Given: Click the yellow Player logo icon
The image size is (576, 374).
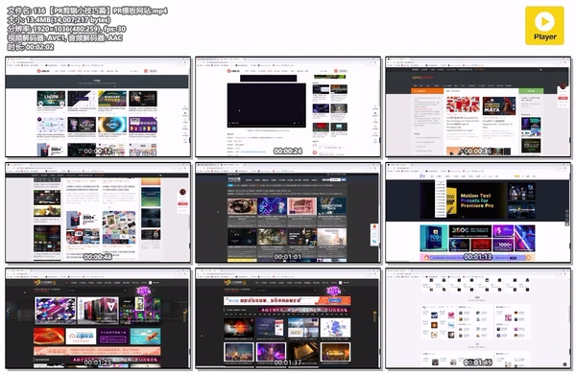Looking at the screenshot, I should (544, 25).
